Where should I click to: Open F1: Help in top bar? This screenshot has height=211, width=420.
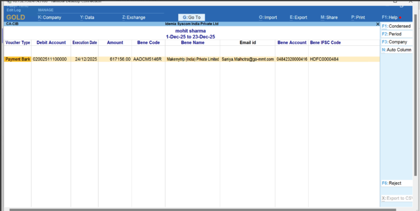click(390, 18)
